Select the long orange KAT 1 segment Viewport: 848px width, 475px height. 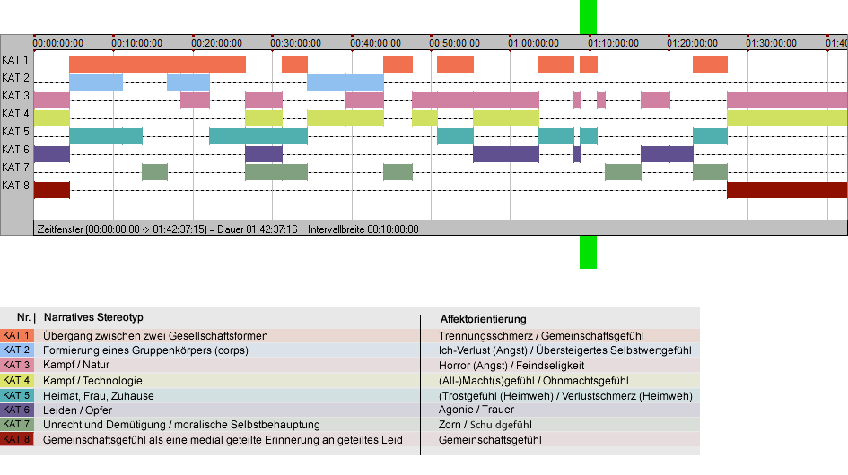(x=157, y=65)
